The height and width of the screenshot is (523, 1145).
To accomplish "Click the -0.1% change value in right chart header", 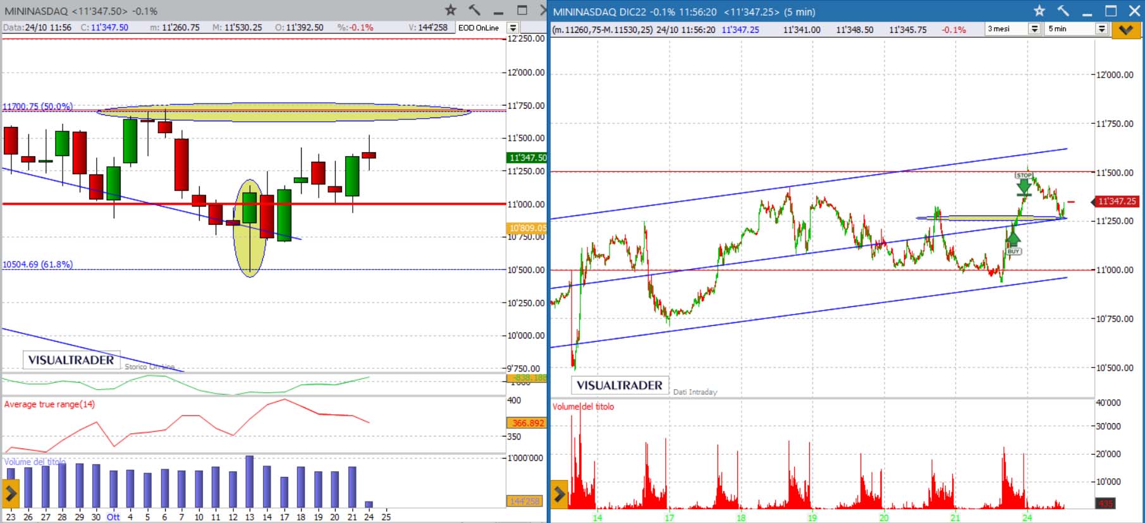I will (x=954, y=30).
